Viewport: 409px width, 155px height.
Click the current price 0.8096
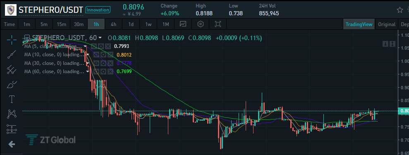coord(134,7)
